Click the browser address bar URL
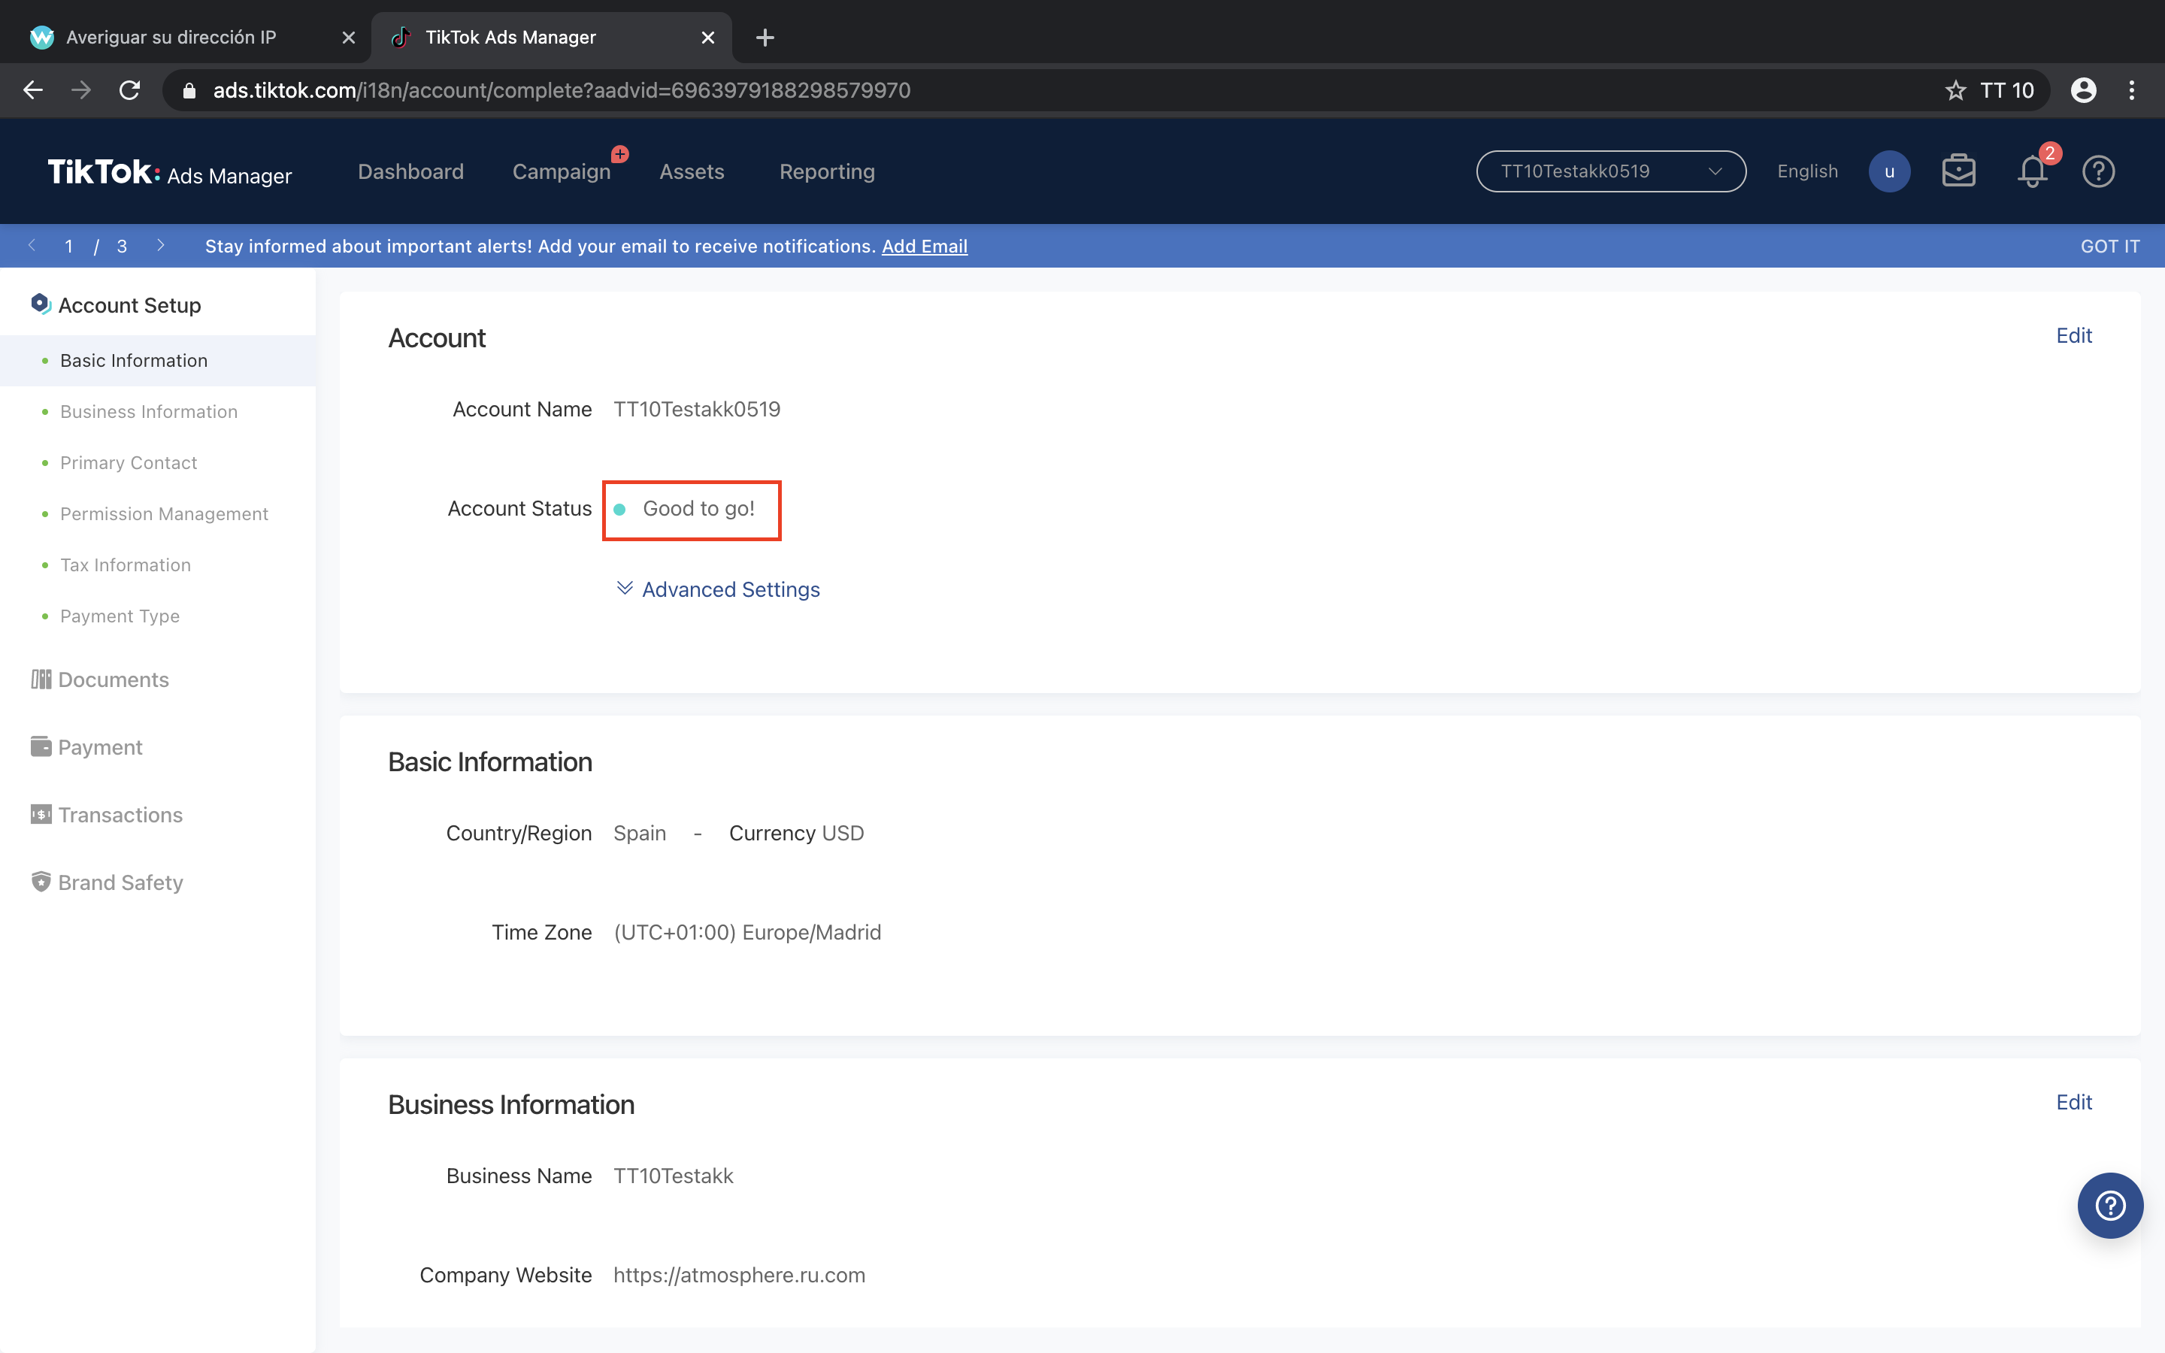The image size is (2165, 1353). pyautogui.click(x=562, y=90)
